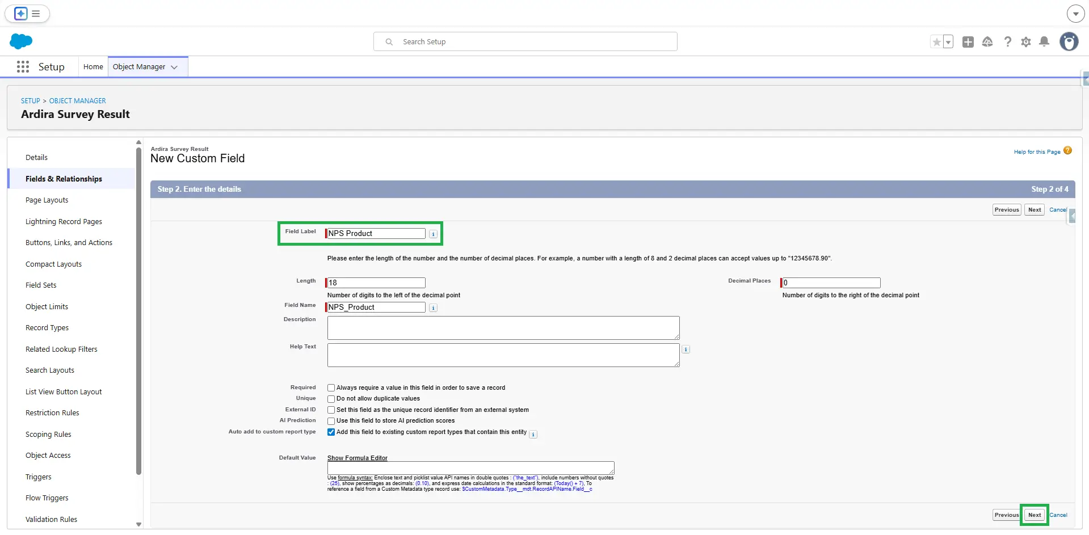Image resolution: width=1089 pixels, height=535 pixels.
Task: Switch to the Home tab
Action: (93, 67)
